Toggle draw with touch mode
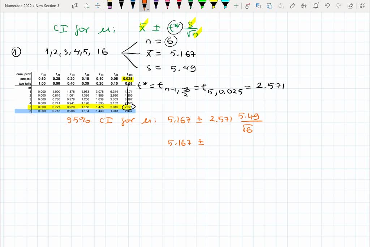This screenshot has width=370, height=247. [x=247, y=6]
